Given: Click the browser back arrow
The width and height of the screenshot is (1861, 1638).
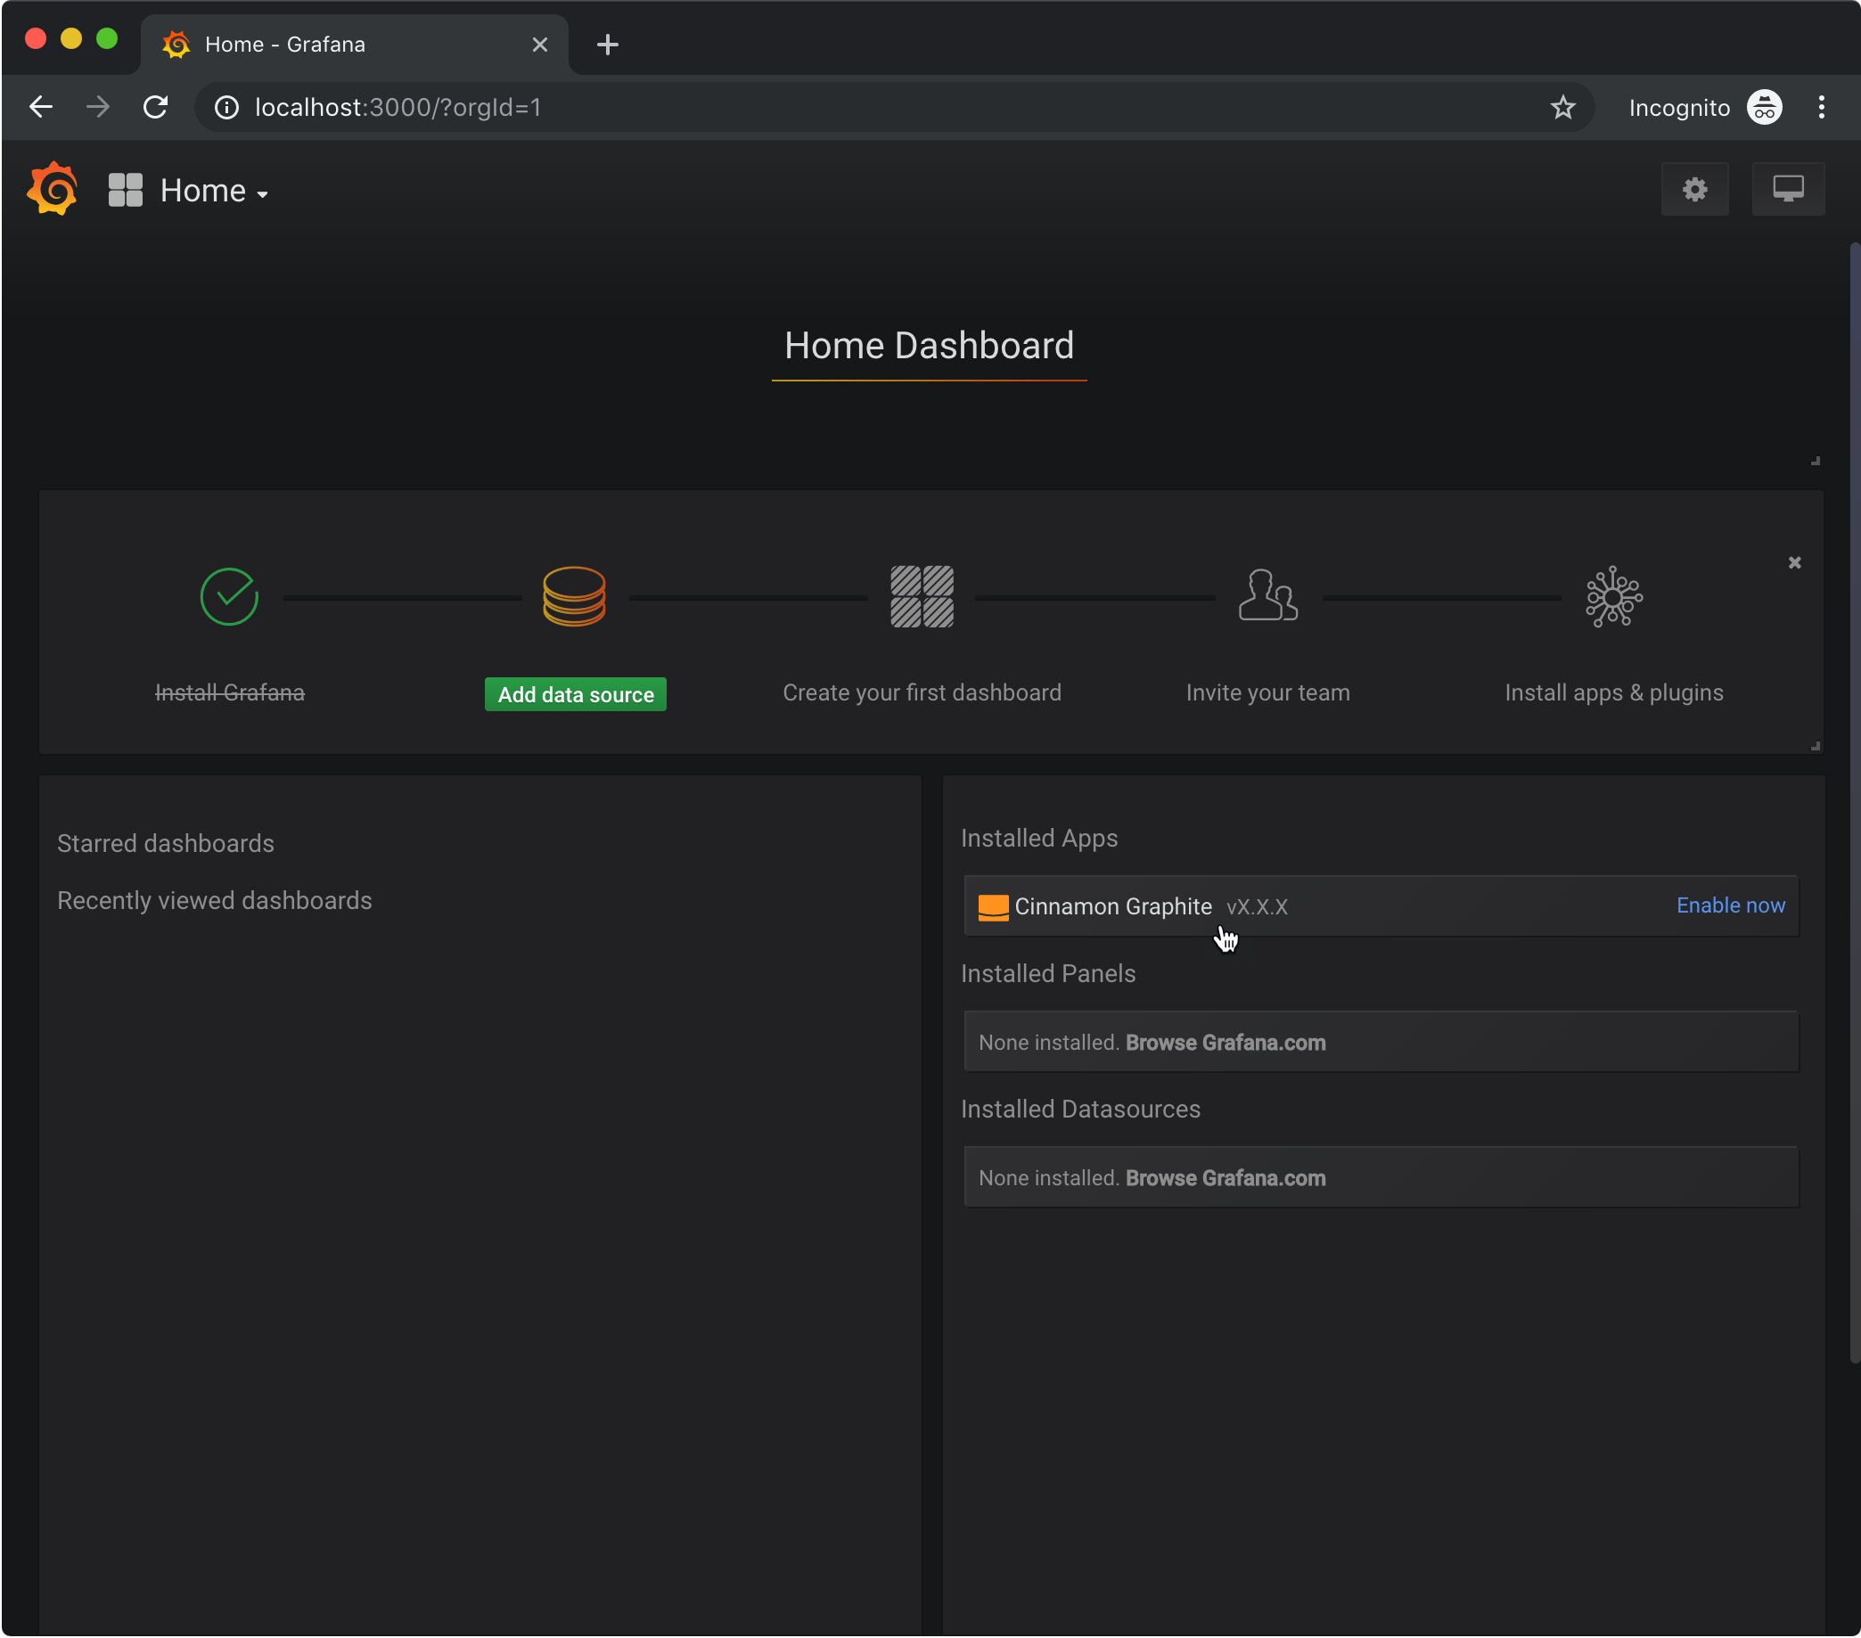Looking at the screenshot, I should point(41,108).
